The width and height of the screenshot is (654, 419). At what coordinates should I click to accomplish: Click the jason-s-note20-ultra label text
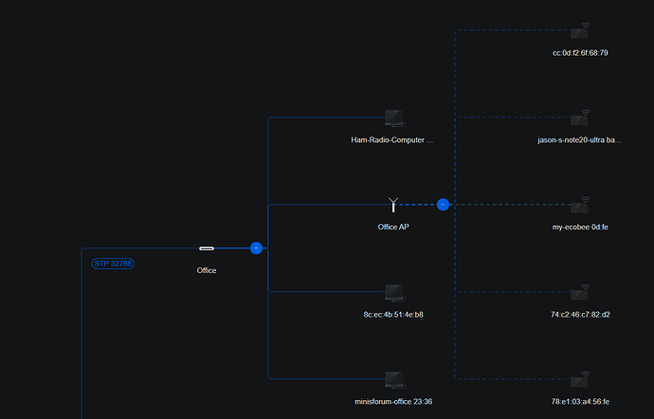click(579, 140)
